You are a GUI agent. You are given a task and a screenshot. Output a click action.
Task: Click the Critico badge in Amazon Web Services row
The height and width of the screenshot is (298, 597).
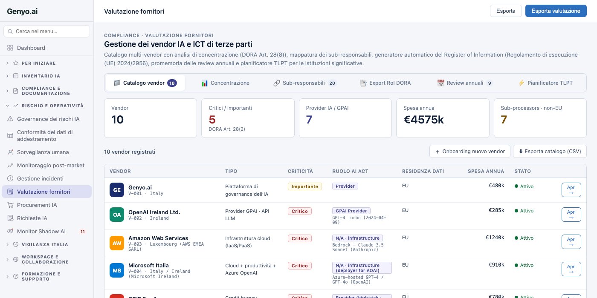pyautogui.click(x=300, y=238)
